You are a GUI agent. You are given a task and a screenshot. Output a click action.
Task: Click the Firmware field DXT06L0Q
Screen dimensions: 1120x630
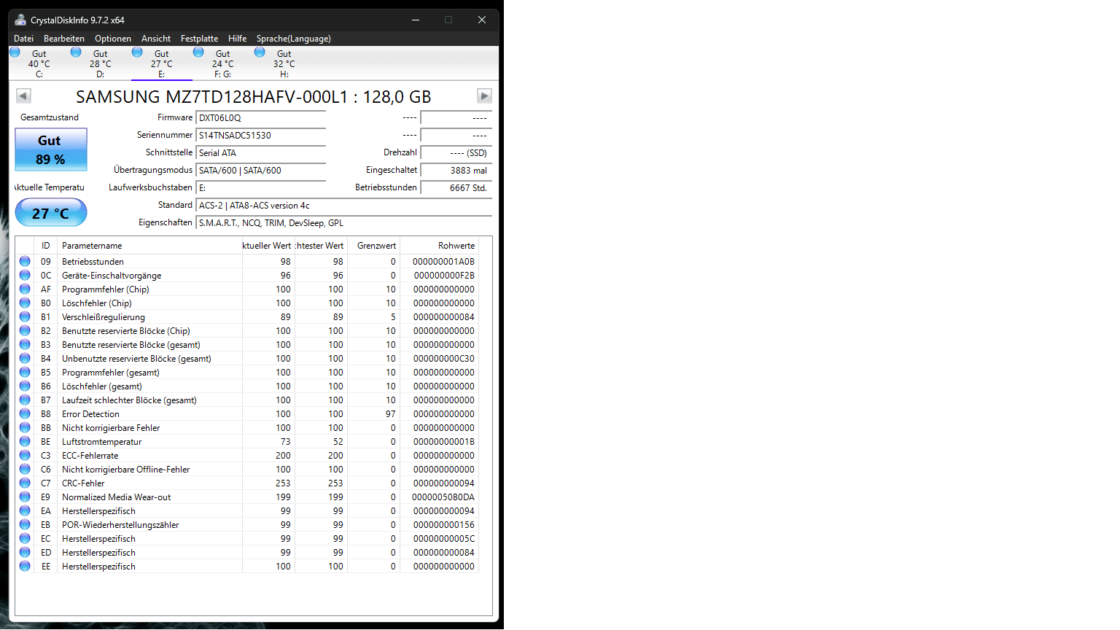coord(261,118)
